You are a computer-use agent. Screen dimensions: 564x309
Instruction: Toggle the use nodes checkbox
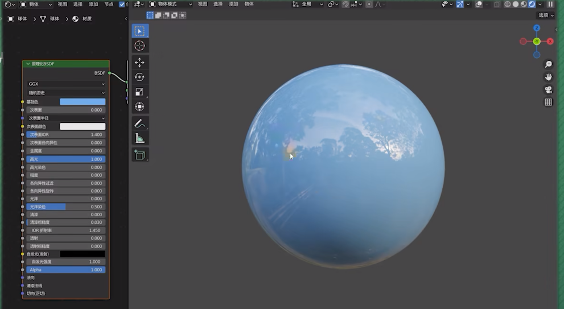tap(122, 5)
